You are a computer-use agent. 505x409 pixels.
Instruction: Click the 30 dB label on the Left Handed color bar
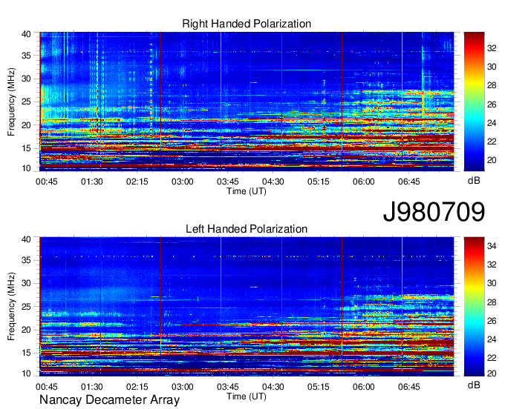(x=492, y=283)
